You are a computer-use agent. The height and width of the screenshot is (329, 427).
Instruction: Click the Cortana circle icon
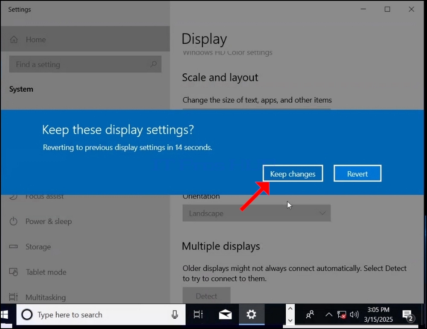(27, 315)
